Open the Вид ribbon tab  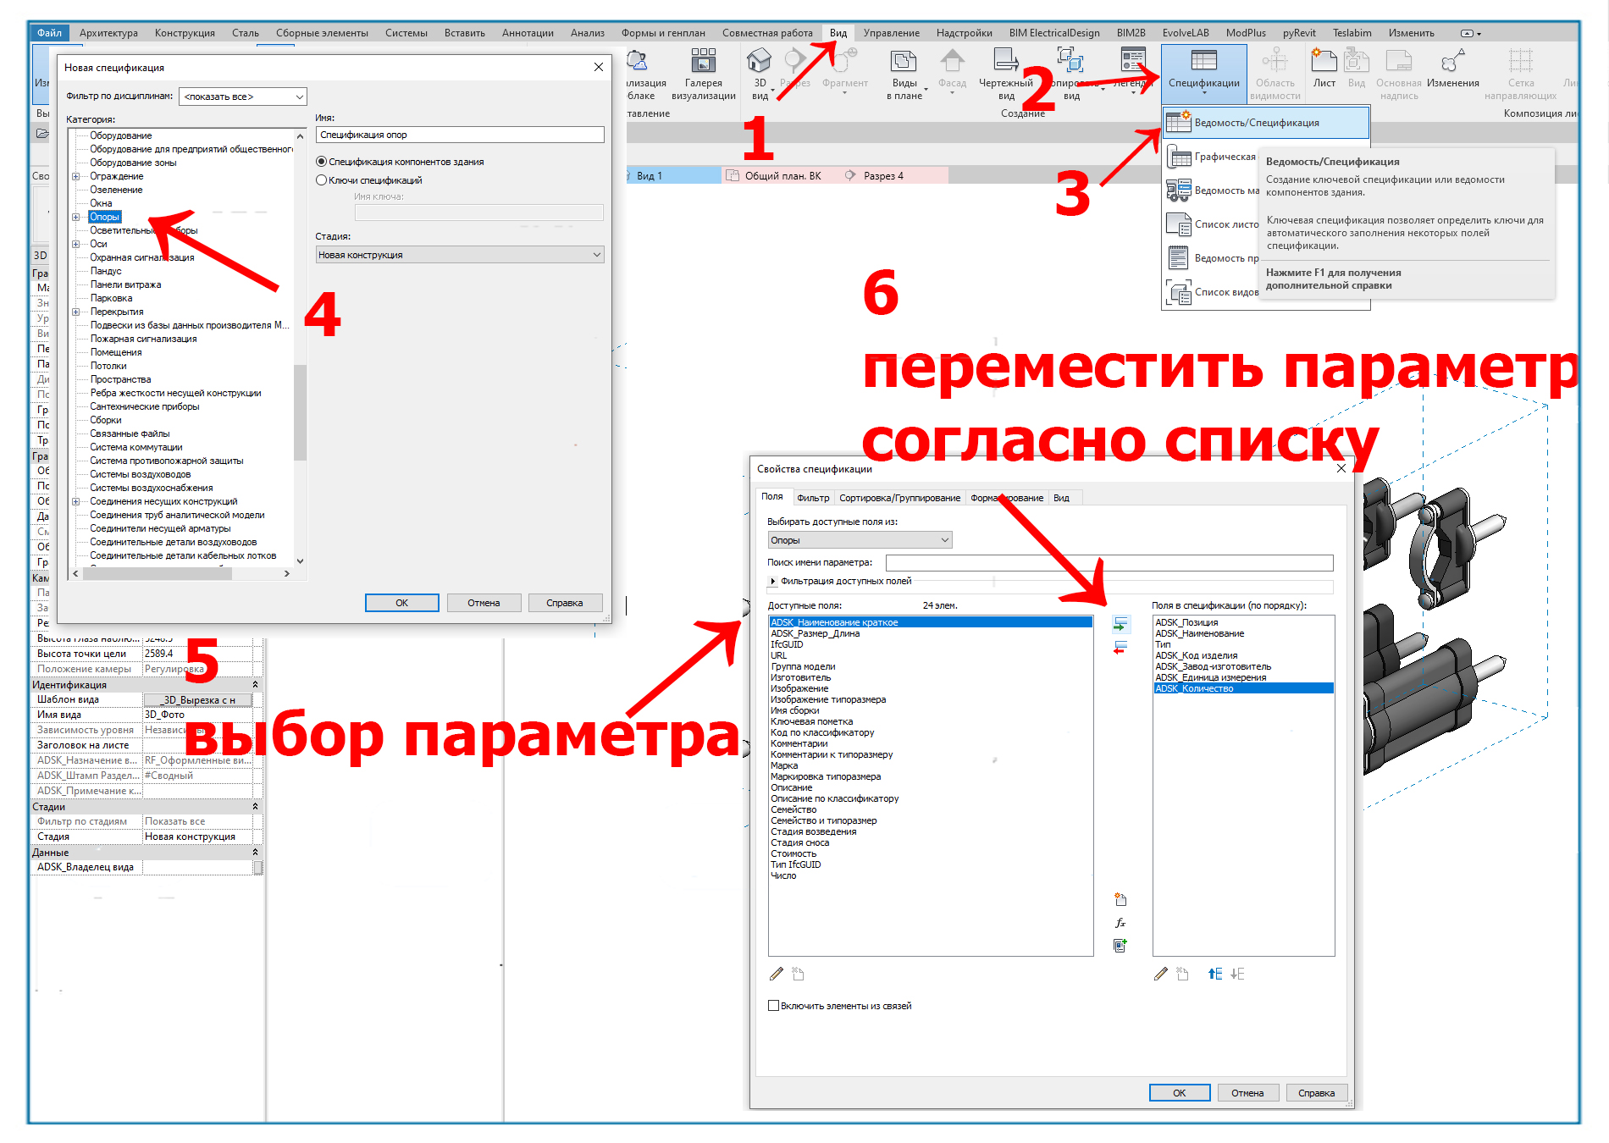[x=838, y=33]
